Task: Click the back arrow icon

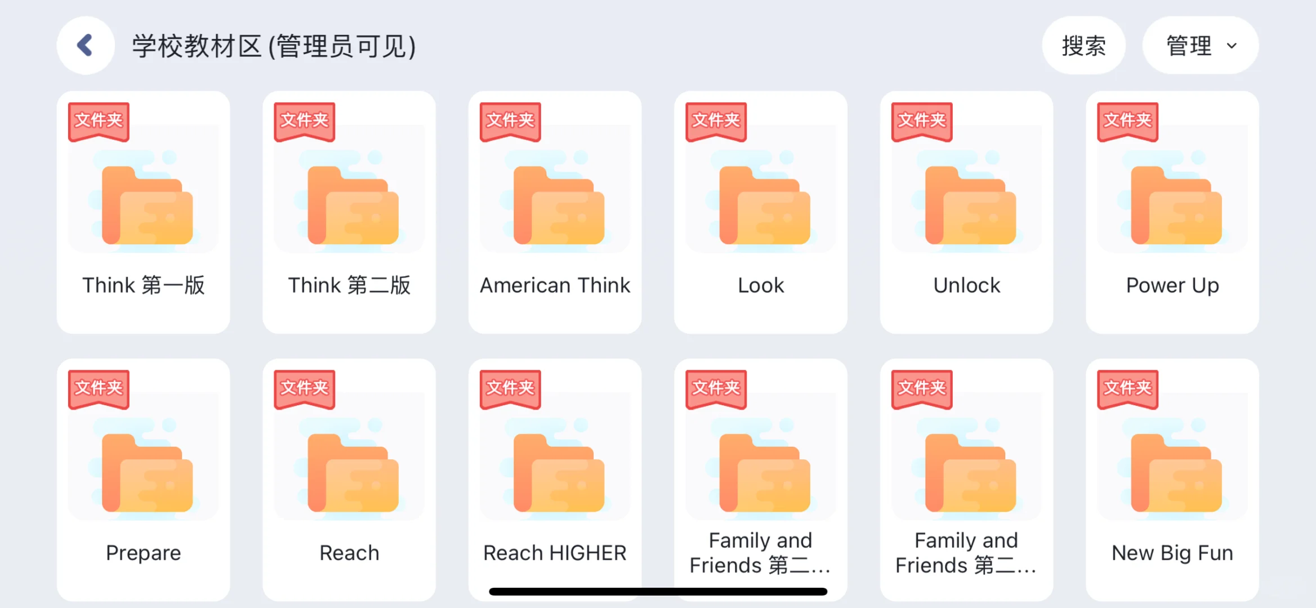Action: coord(85,45)
